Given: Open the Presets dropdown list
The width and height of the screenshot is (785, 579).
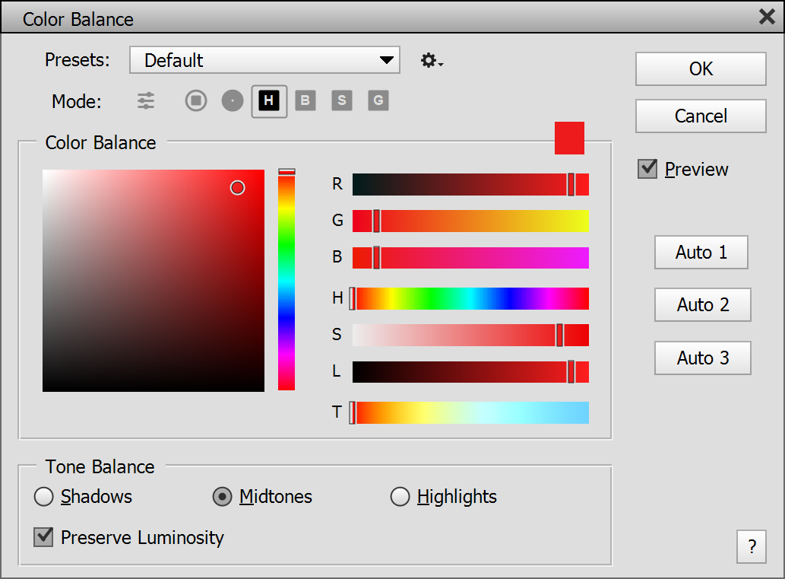Looking at the screenshot, I should pos(264,60).
